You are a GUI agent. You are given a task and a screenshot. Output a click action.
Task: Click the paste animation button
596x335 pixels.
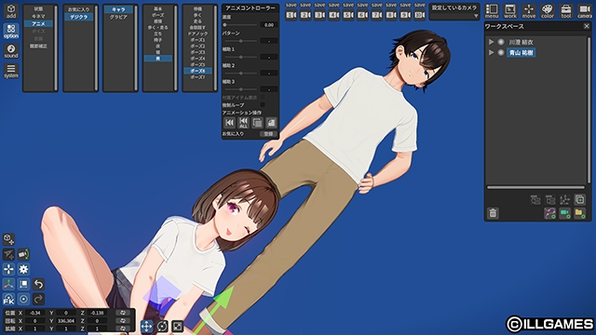coord(271,122)
